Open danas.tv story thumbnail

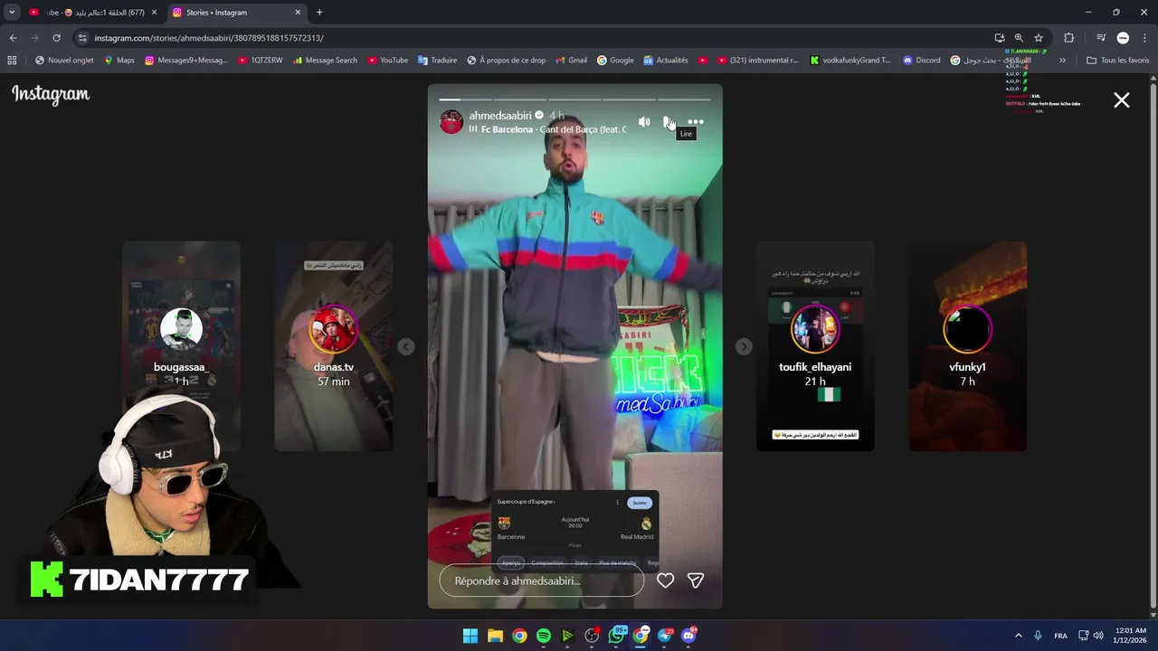point(334,346)
